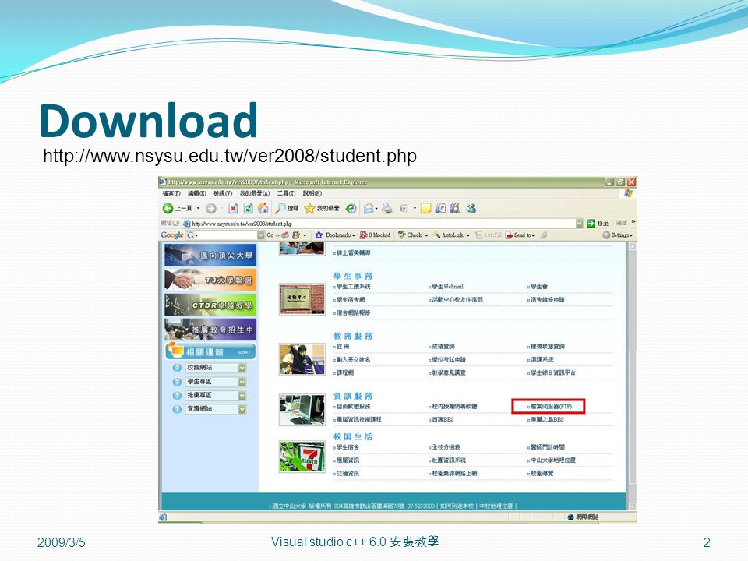The height and width of the screenshot is (561, 748).
Task: Click the yellow note toolbar icon
Action: [x=425, y=209]
